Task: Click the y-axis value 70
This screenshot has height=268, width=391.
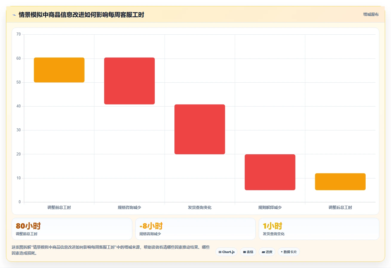Action: [x=19, y=34]
